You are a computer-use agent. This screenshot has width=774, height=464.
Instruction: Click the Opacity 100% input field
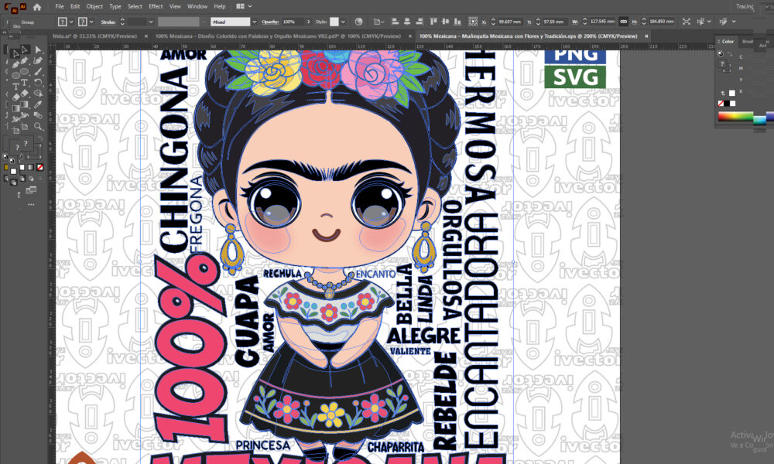tap(293, 22)
